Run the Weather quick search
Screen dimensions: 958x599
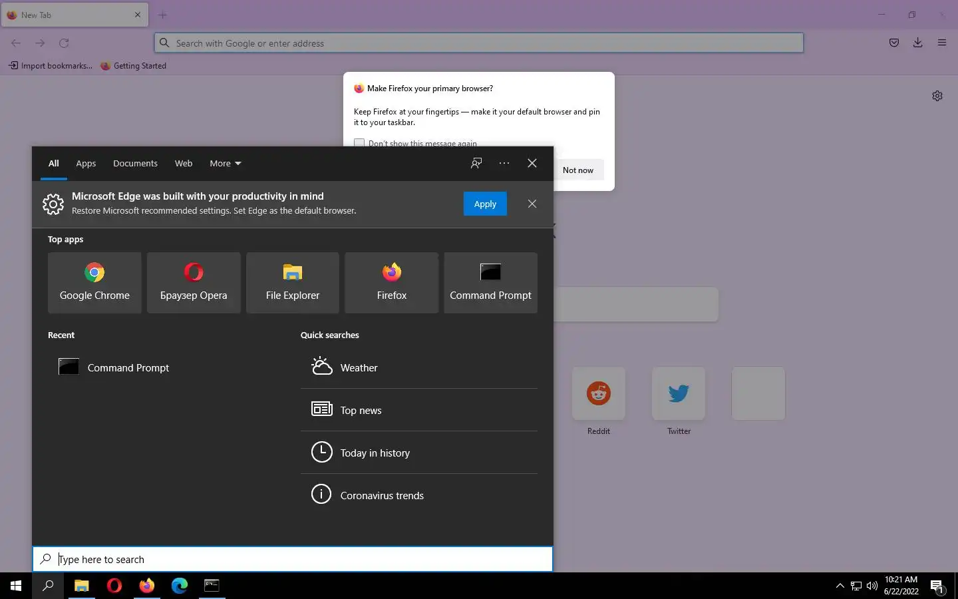[x=419, y=367]
